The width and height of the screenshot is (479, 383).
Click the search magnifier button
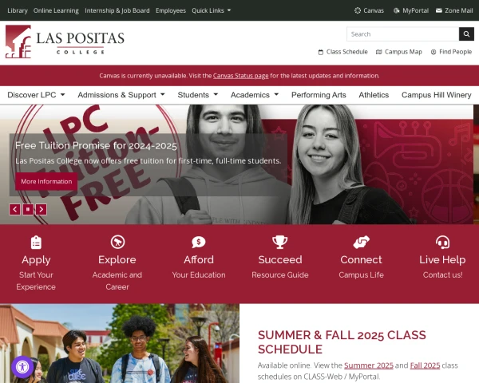pyautogui.click(x=466, y=34)
